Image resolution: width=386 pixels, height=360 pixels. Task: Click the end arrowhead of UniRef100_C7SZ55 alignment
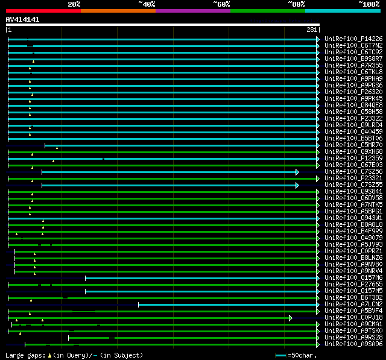click(297, 185)
